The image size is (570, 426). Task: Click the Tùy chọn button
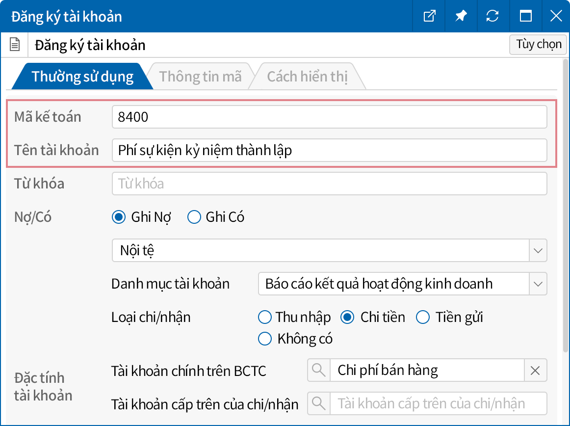click(538, 44)
